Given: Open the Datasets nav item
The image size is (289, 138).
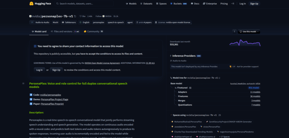Looking at the screenshot, I should tap(146, 4).
